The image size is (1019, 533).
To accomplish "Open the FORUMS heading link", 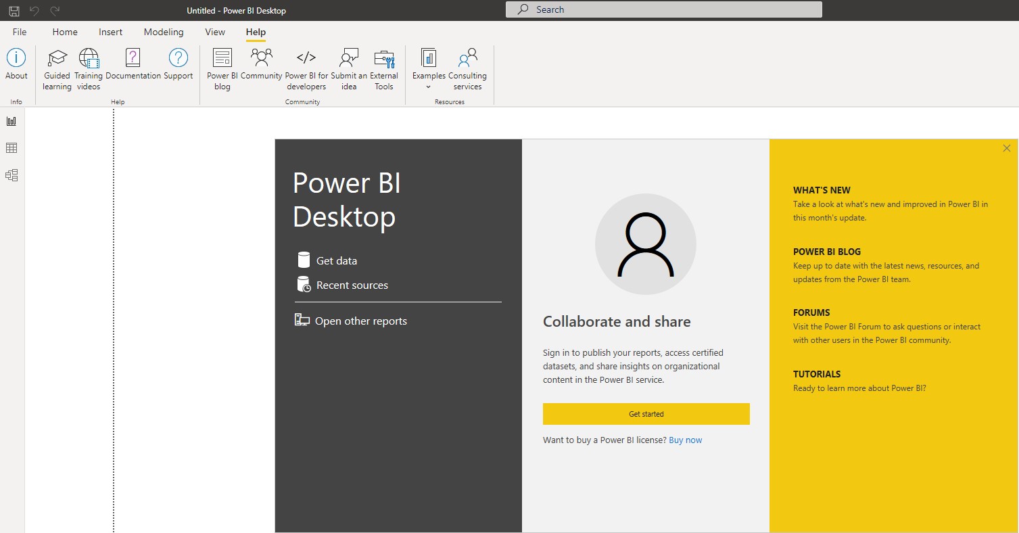I will coord(811,312).
